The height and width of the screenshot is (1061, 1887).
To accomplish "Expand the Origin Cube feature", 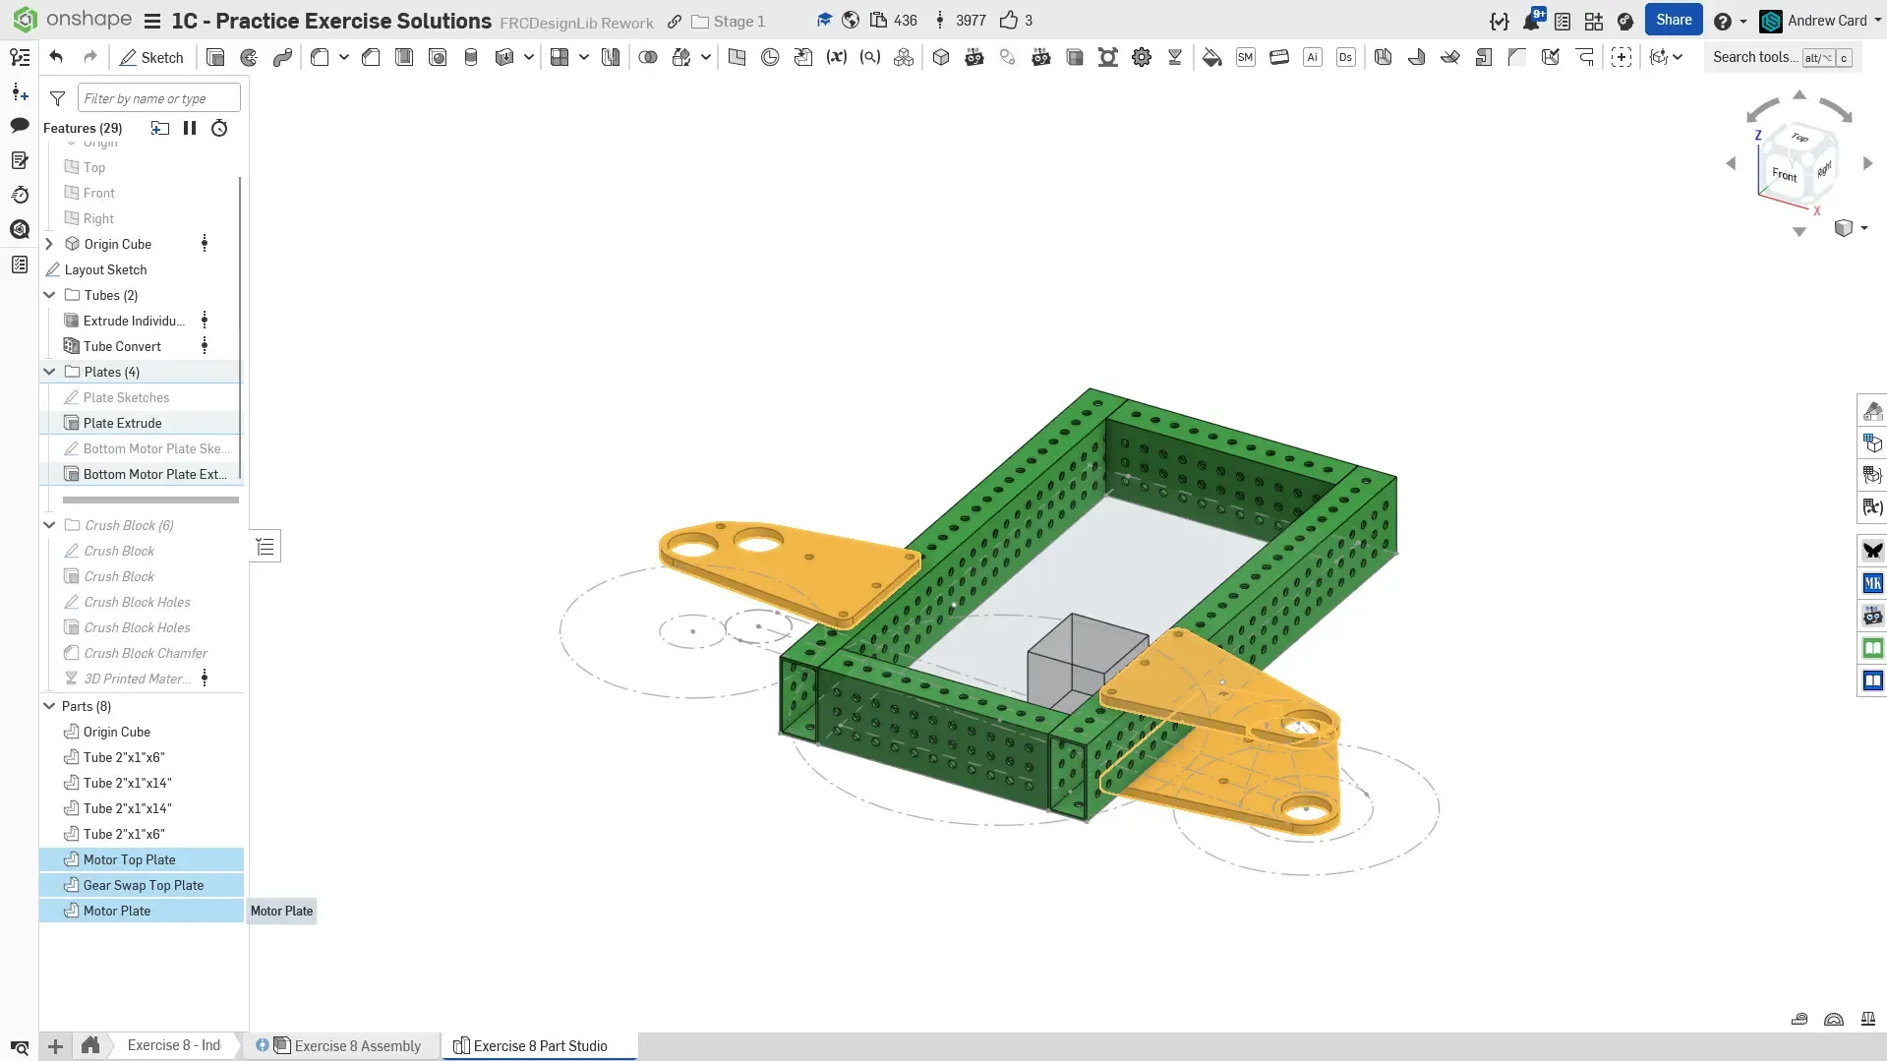I will pyautogui.click(x=49, y=244).
